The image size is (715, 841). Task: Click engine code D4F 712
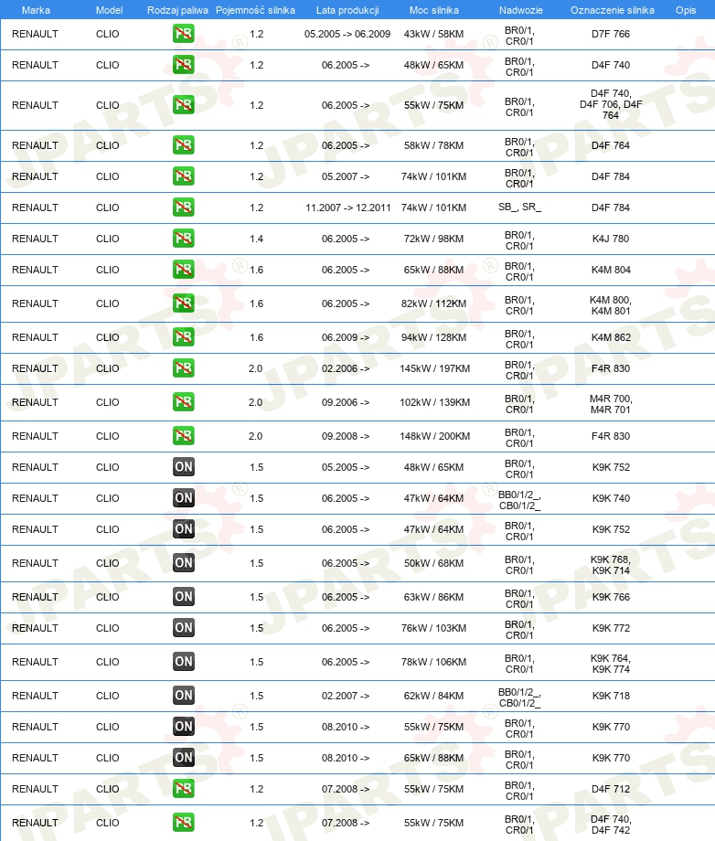(x=611, y=789)
